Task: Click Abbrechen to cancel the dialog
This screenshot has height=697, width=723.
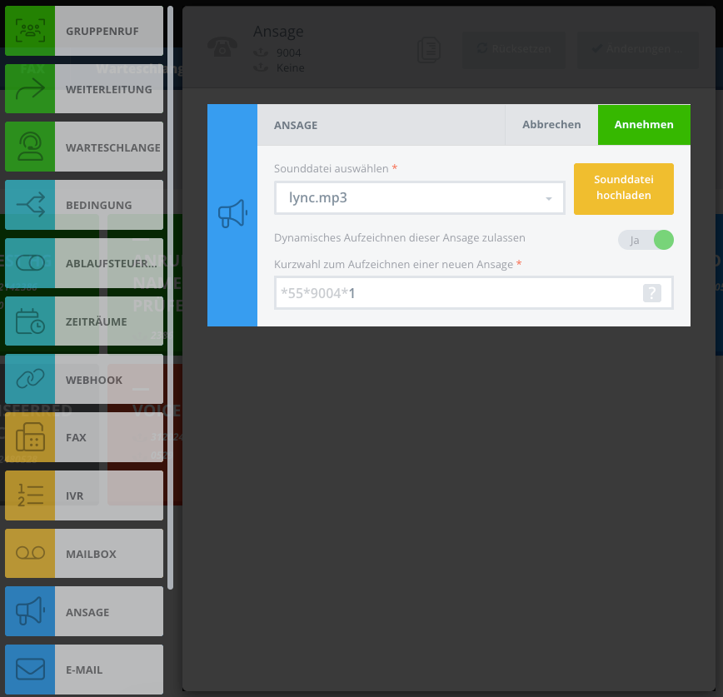Action: [551, 124]
